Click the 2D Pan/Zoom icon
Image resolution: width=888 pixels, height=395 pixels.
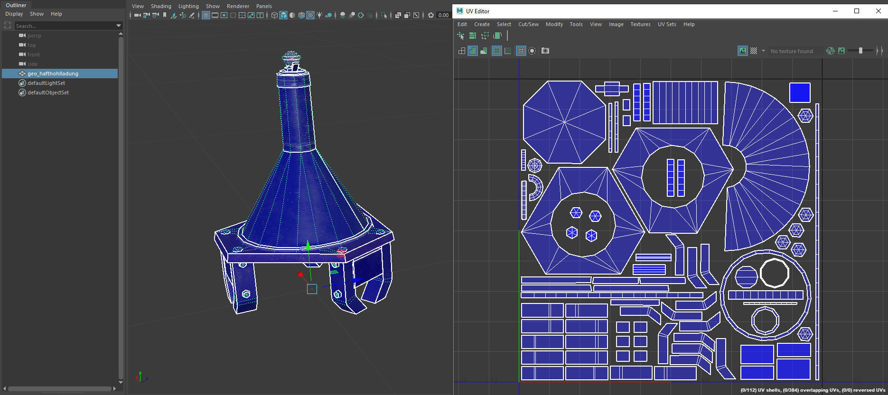(x=183, y=15)
